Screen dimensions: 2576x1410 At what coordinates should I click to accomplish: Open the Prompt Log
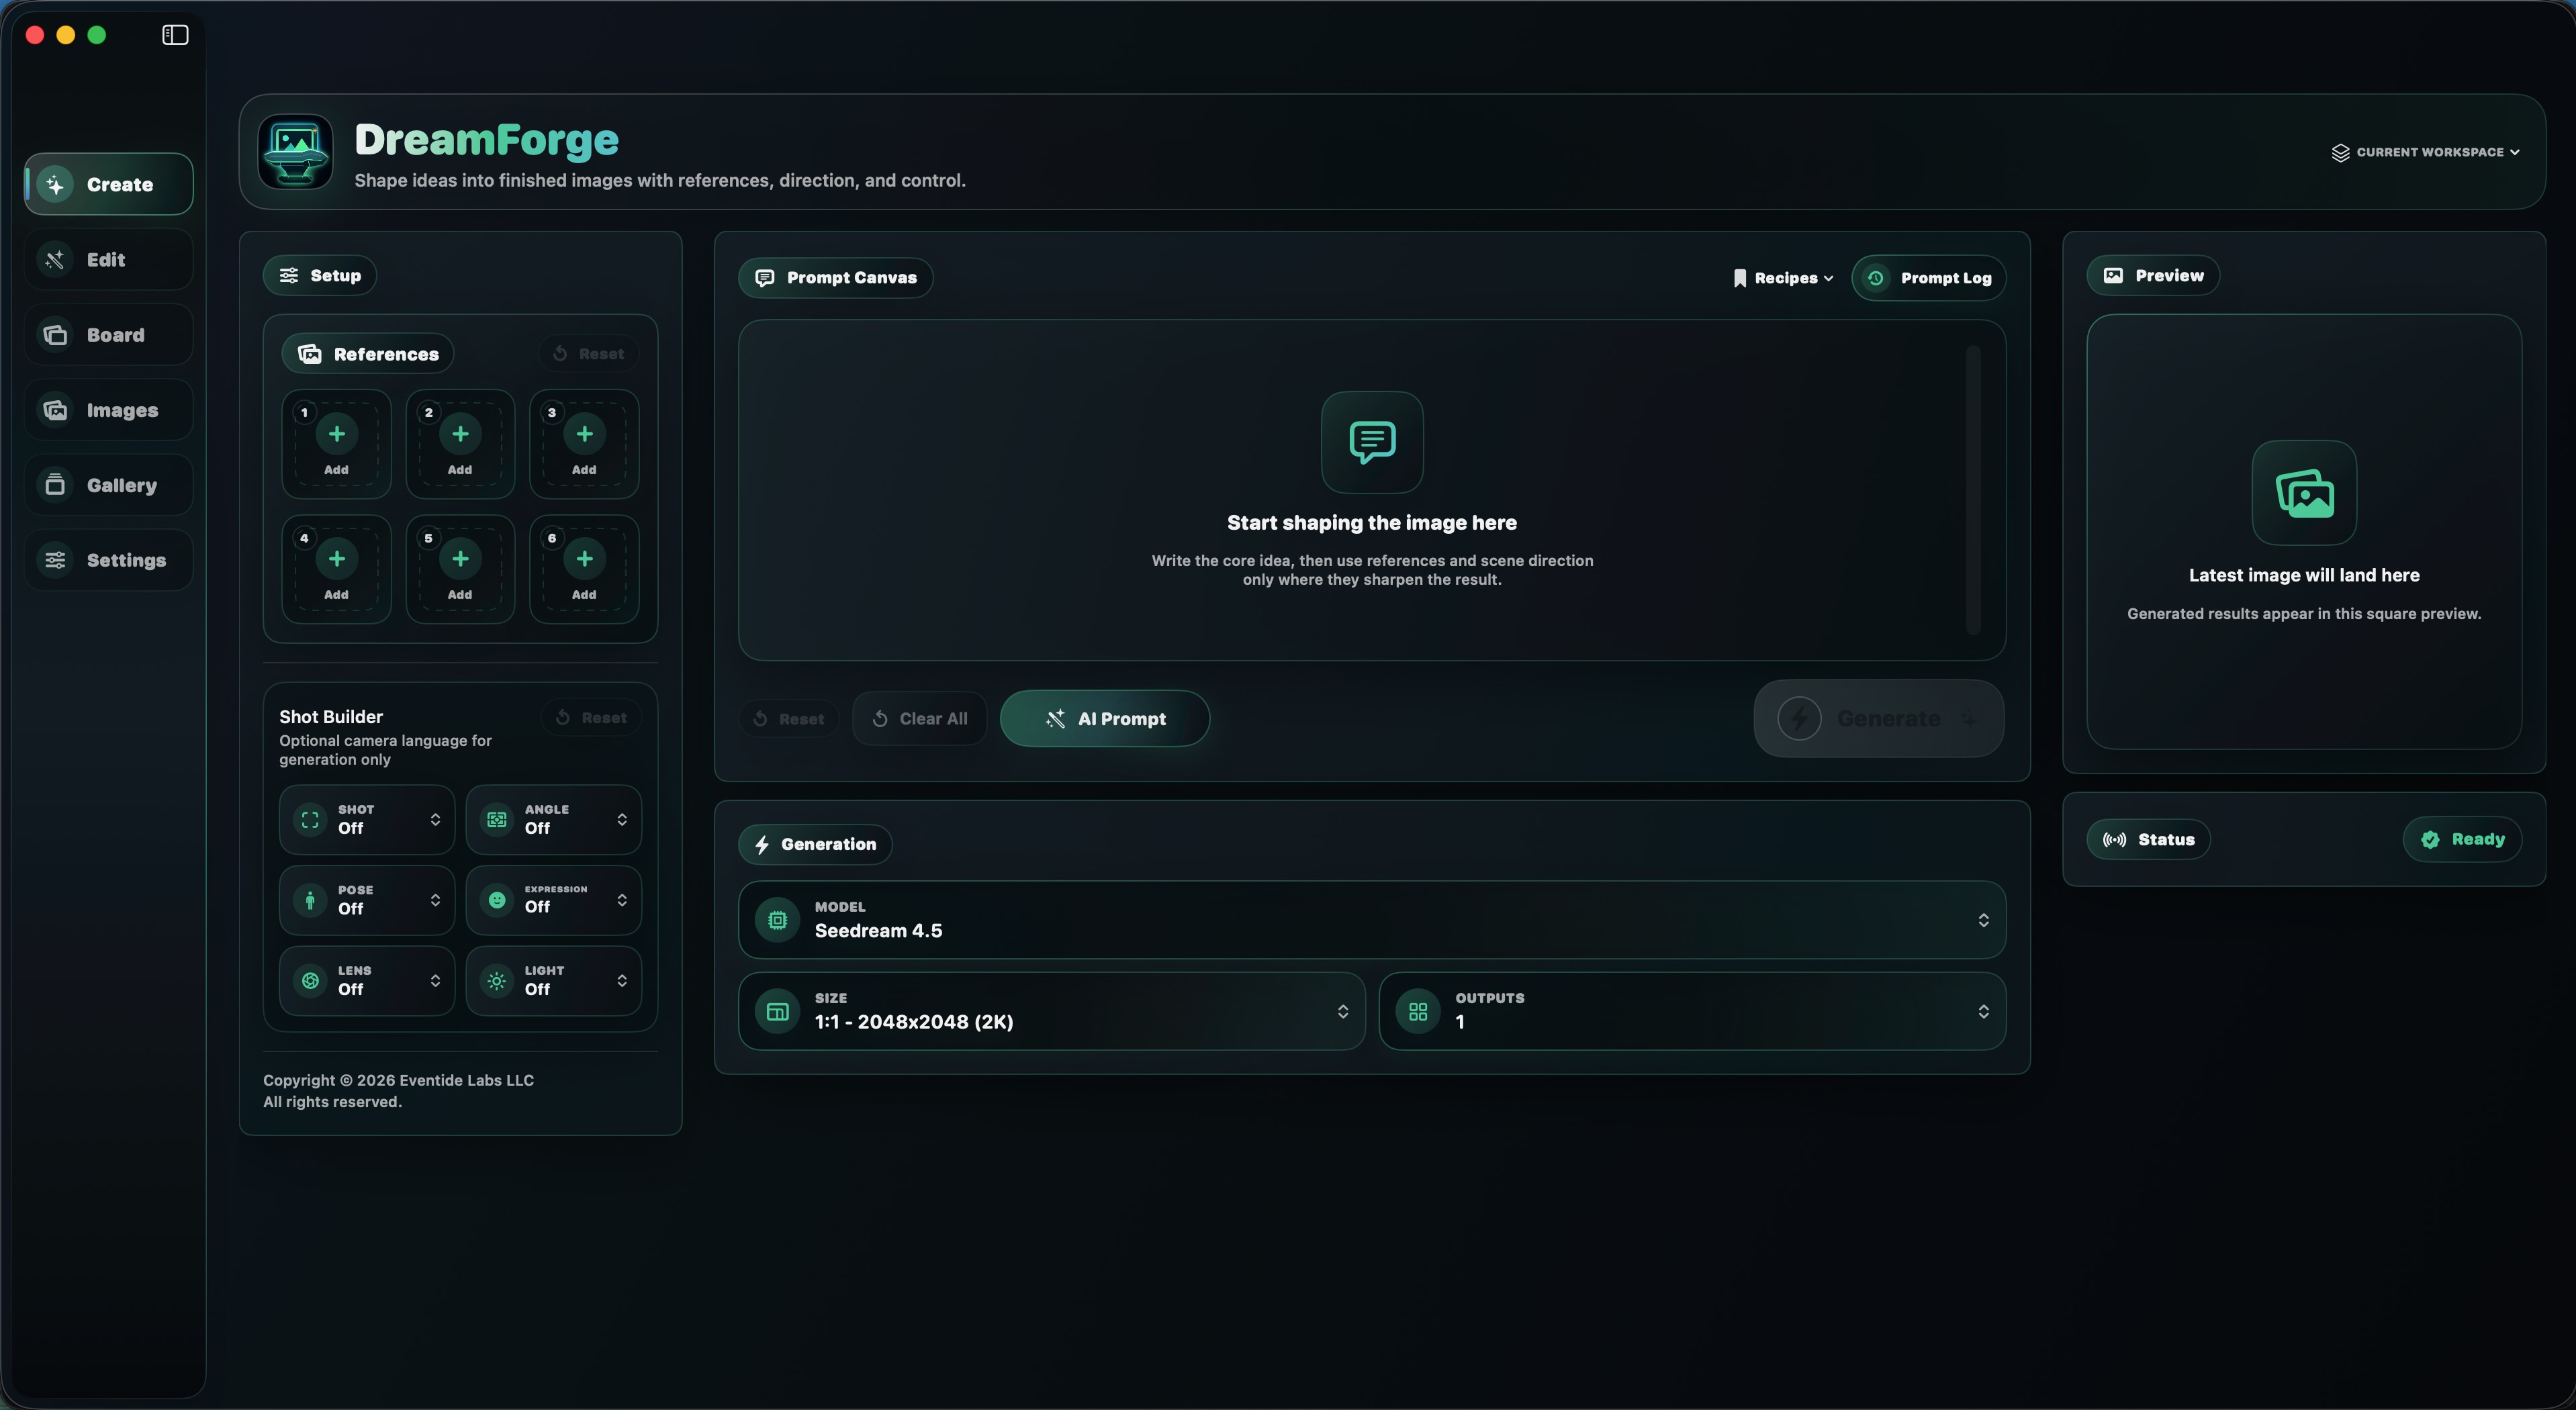click(1929, 278)
